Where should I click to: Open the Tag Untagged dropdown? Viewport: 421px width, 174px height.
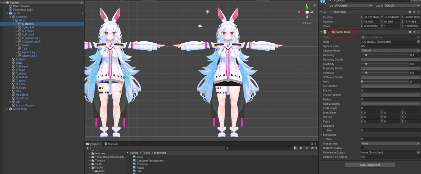[x=353, y=6]
